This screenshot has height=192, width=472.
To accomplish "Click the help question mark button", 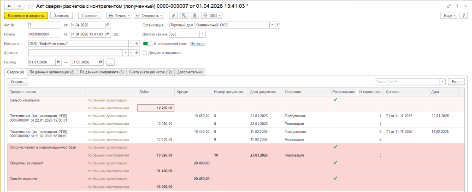I will coord(464,16).
